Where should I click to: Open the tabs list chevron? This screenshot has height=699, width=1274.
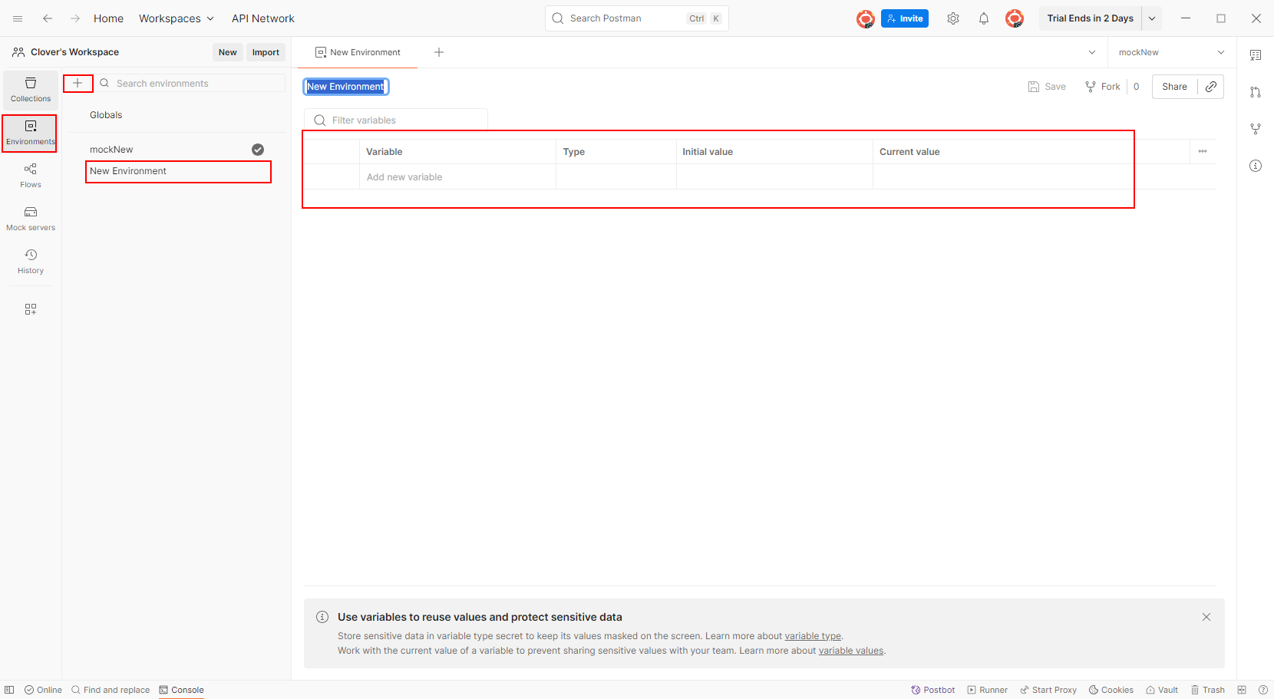pyautogui.click(x=1092, y=52)
